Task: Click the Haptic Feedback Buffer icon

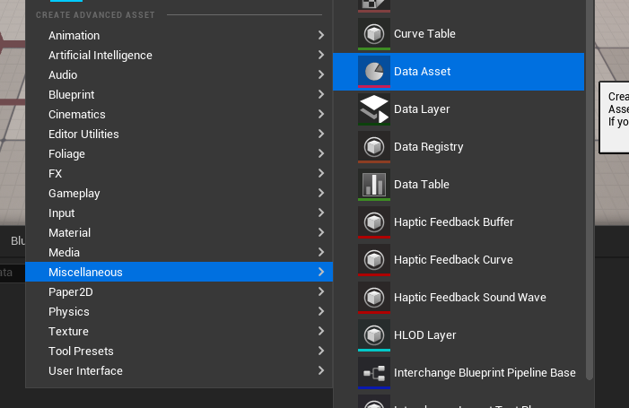Action: click(373, 222)
